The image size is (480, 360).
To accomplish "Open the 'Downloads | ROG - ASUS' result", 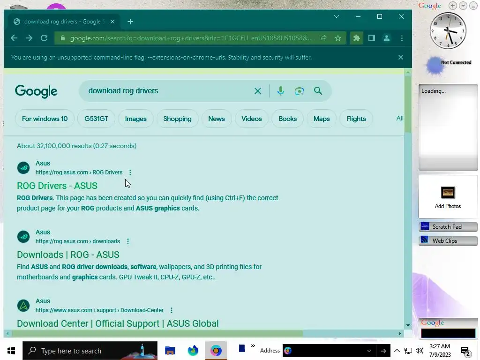I will (x=68, y=255).
